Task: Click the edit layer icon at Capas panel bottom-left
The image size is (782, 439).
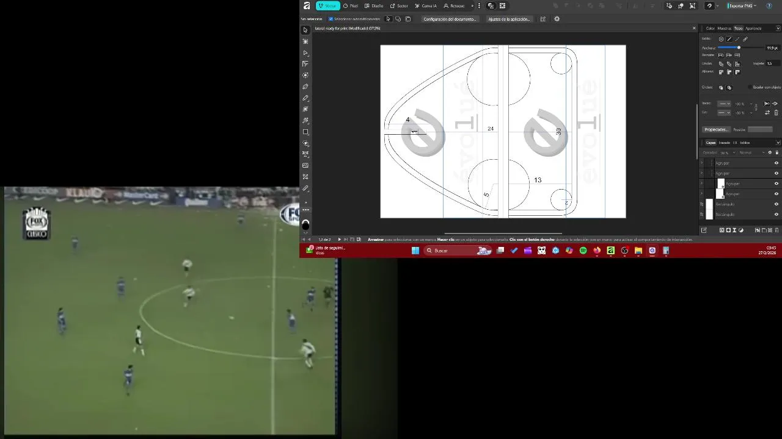Action: pyautogui.click(x=704, y=230)
